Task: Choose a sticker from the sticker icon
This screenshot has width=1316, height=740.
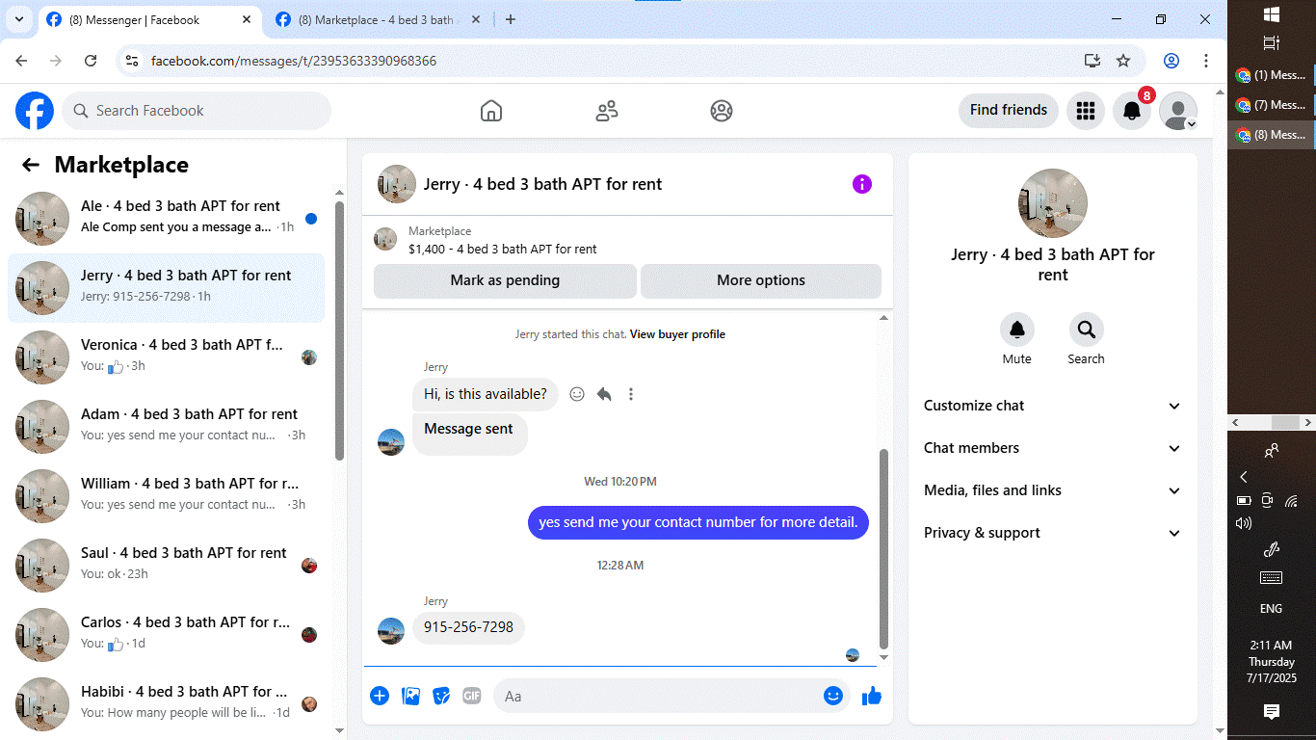Action: click(x=441, y=696)
